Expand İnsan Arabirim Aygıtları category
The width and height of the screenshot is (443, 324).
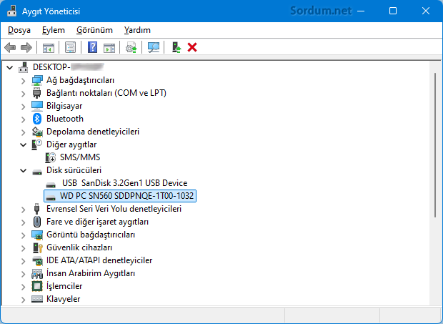23,274
